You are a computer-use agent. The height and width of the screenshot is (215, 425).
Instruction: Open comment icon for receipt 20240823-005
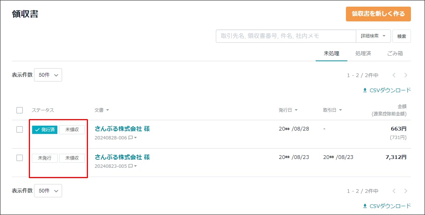(x=130, y=166)
